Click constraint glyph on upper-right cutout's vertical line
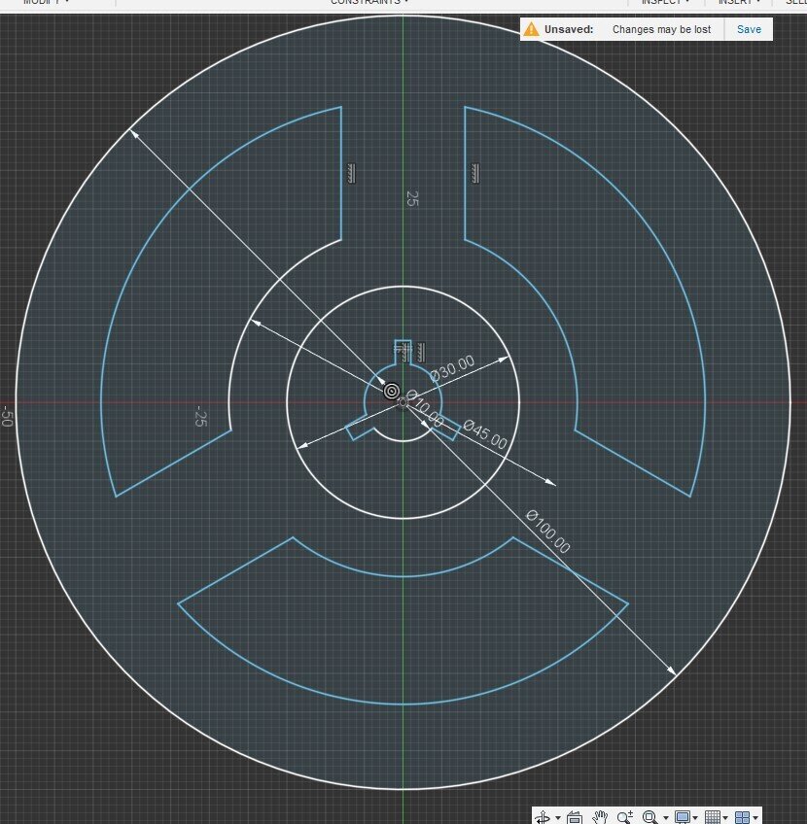The width and height of the screenshot is (807, 824). click(474, 173)
